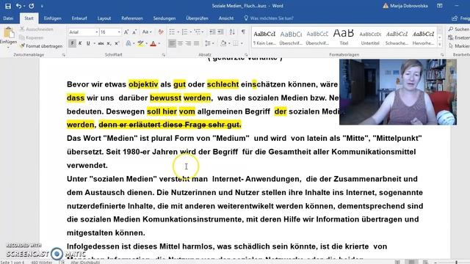The height and width of the screenshot is (264, 470).
Task: Apply strikethrough formatting (abc)
Action: tap(101, 44)
